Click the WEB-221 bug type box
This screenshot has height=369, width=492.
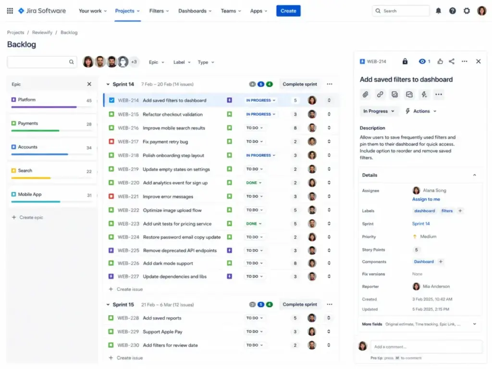[x=111, y=197]
